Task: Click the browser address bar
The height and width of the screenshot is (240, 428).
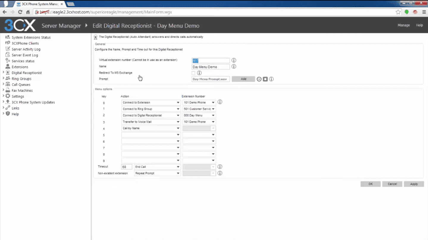Action: pos(217,12)
